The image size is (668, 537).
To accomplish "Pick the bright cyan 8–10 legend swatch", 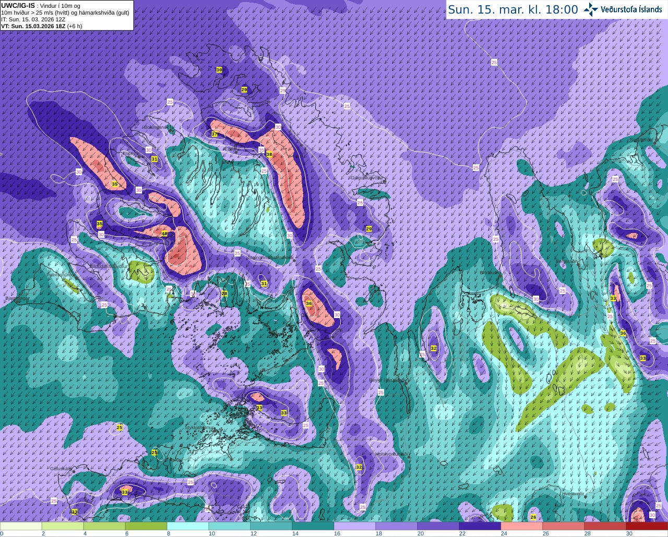I will point(188,526).
